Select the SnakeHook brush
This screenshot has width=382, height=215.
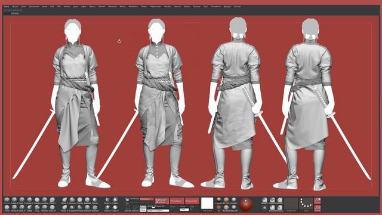(x=72, y=208)
